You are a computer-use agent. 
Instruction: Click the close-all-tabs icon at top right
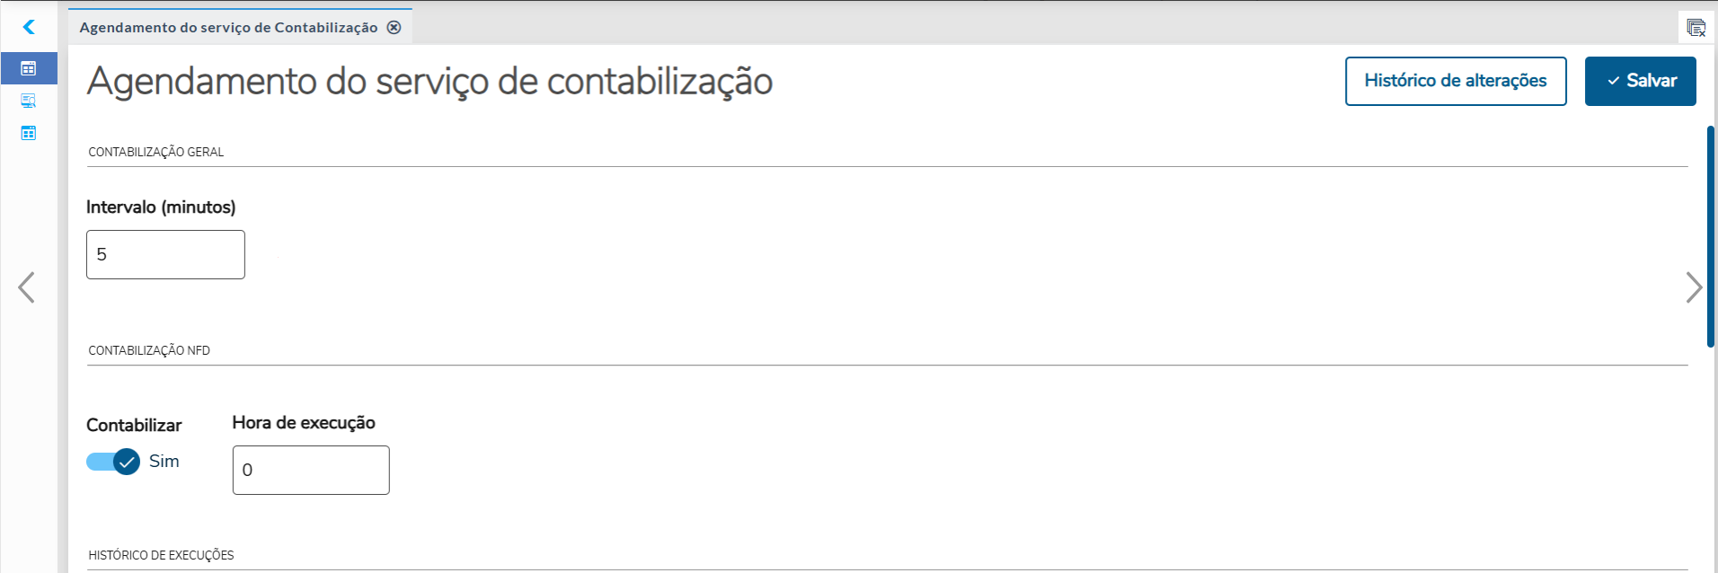(x=1696, y=27)
